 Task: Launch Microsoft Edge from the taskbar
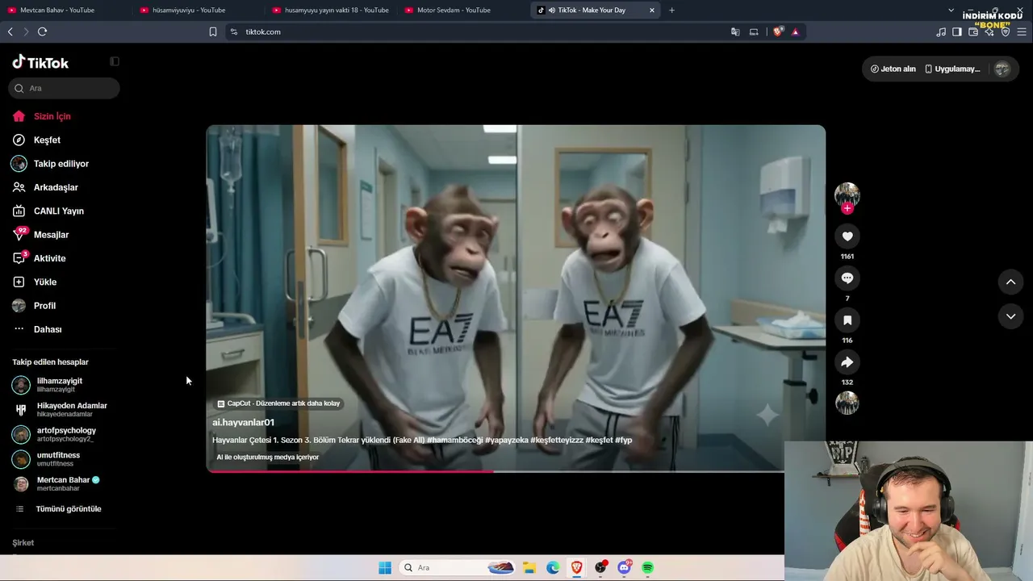tap(553, 567)
